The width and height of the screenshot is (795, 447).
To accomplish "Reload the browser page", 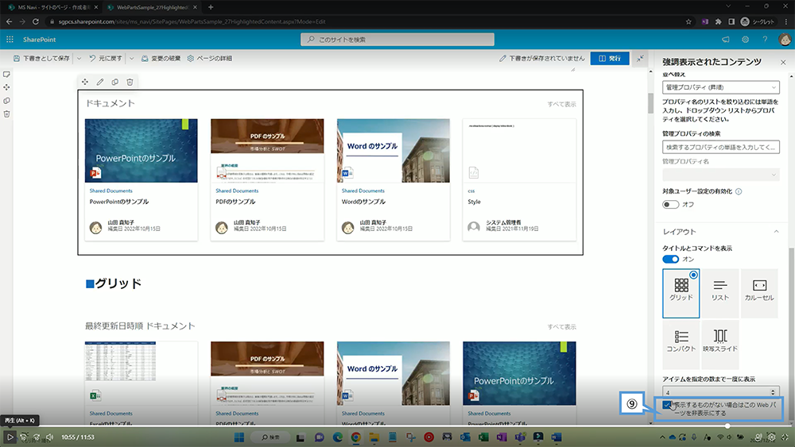I will pyautogui.click(x=36, y=21).
